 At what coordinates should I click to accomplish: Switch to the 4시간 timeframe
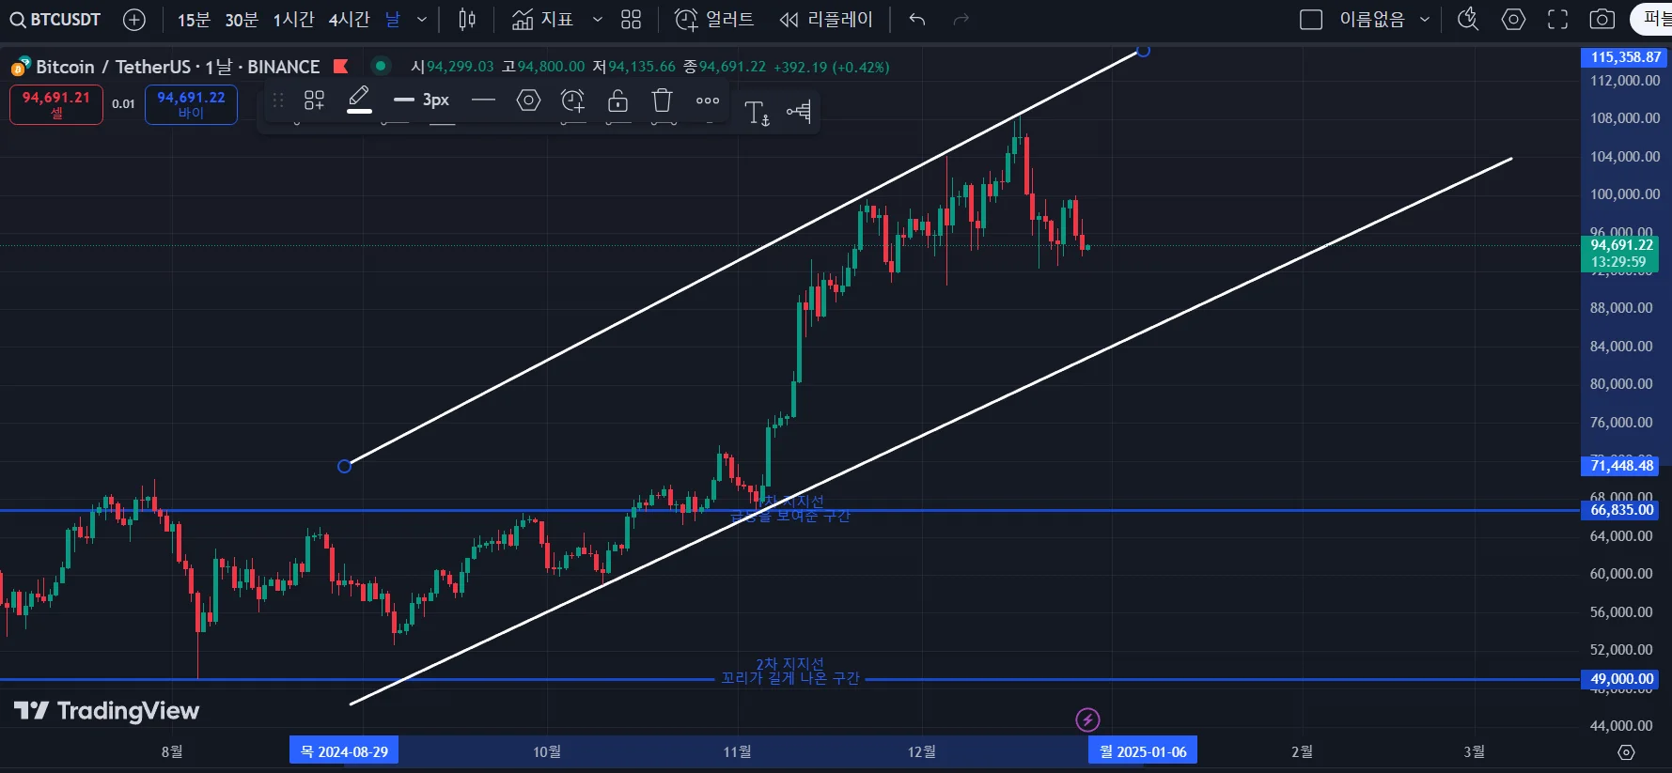point(349,20)
